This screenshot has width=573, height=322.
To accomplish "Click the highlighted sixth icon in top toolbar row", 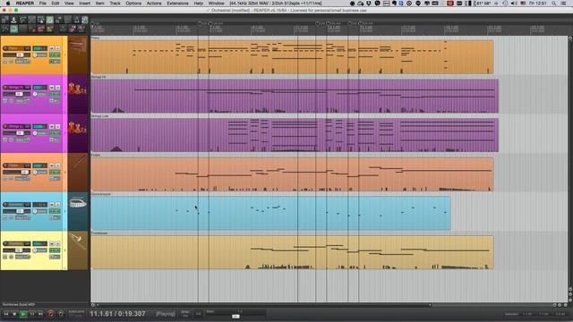I will click(50, 20).
